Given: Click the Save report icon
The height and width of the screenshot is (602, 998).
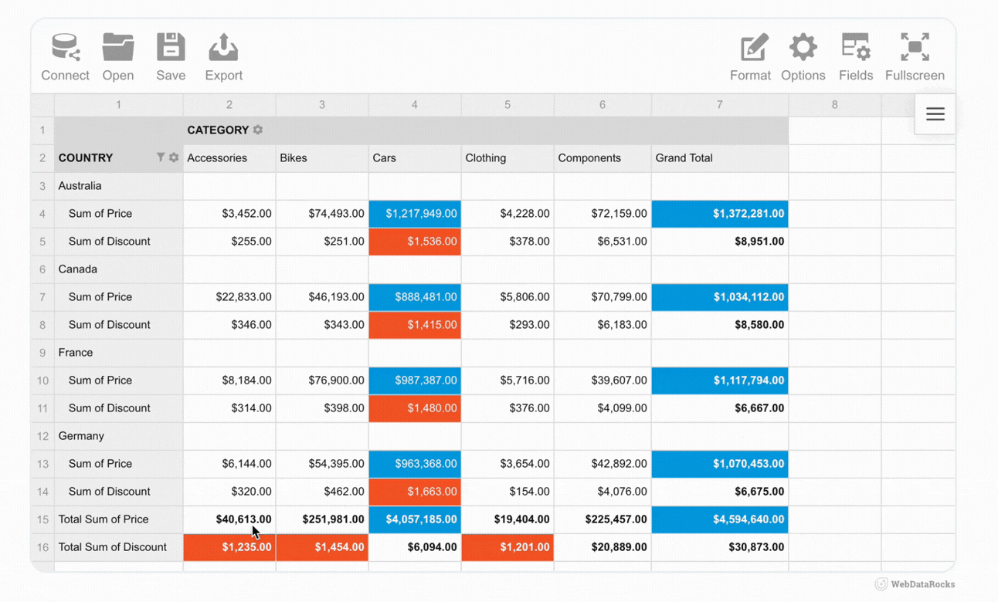Looking at the screenshot, I should coord(171,48).
